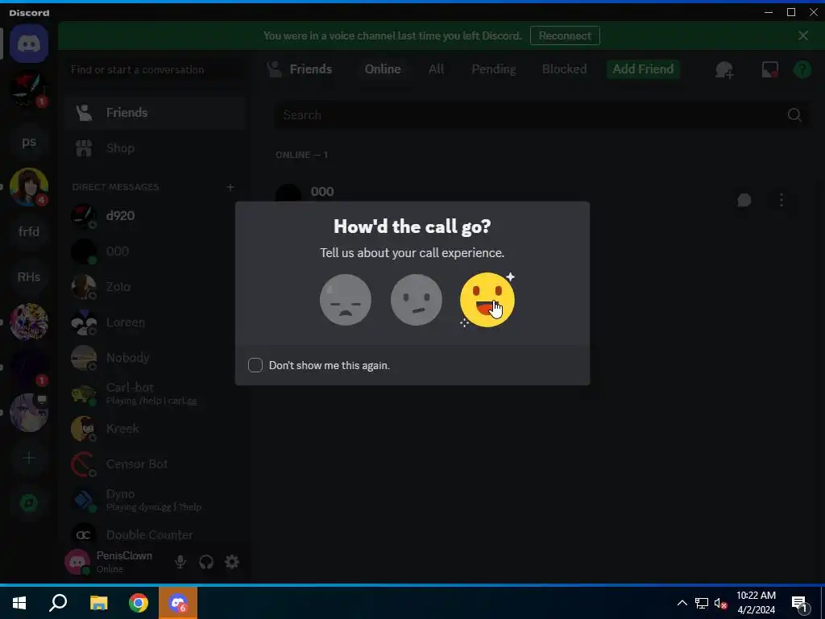Open more options for friend 000

pos(781,200)
